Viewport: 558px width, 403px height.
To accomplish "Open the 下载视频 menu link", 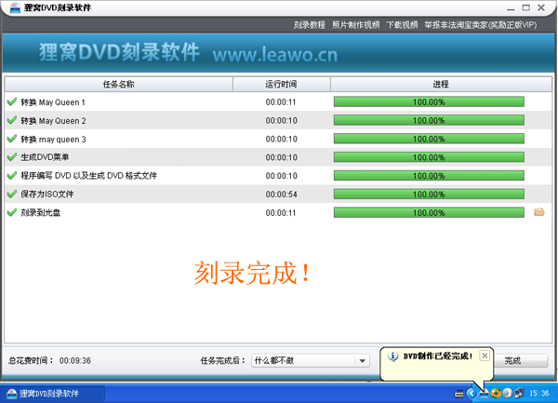I will tap(402, 25).
